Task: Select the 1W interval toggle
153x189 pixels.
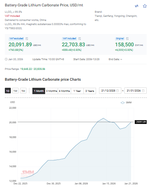Action: 15,91
